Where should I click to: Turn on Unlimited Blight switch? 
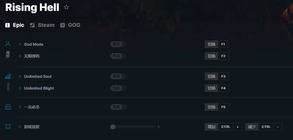click(x=118, y=88)
